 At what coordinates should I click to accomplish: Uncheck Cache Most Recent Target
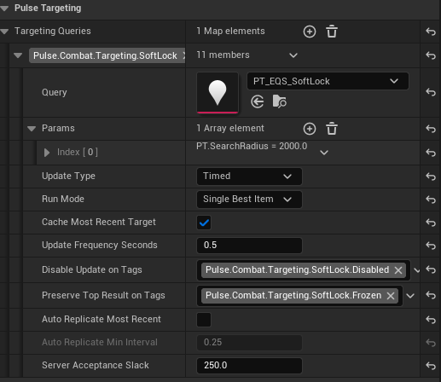tap(204, 223)
